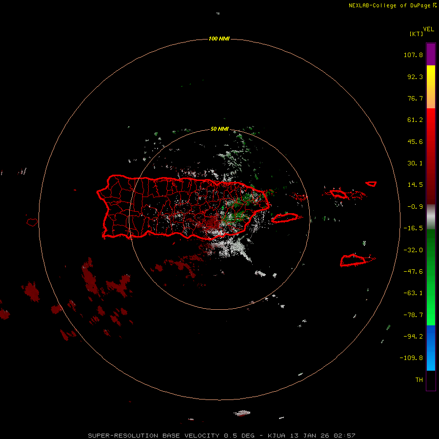Select the -47.6 legend value
The height and width of the screenshot is (439, 439).
click(413, 272)
